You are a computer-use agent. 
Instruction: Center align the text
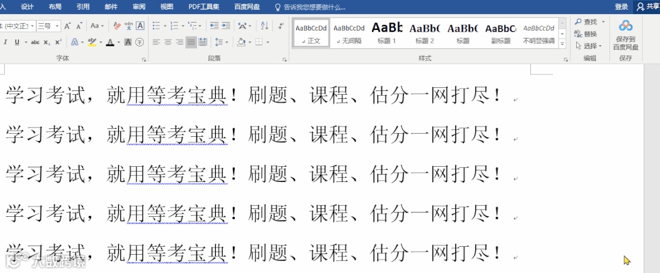[x=168, y=42]
